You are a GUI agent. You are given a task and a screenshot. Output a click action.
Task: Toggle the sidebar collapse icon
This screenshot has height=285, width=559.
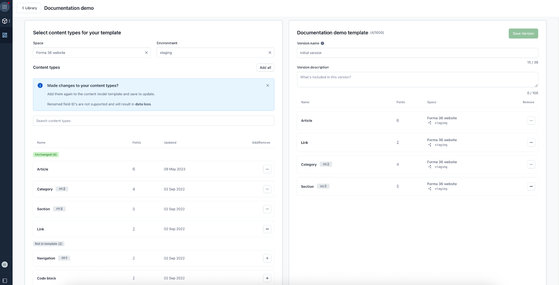coord(5,281)
